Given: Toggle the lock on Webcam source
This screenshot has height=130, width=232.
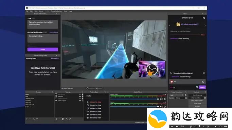Looking at the screenshot, I should [83, 96].
